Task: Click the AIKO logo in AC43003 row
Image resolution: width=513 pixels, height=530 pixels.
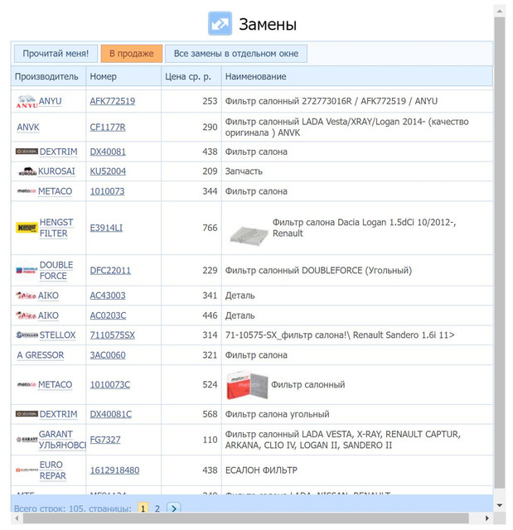Action: (x=26, y=296)
